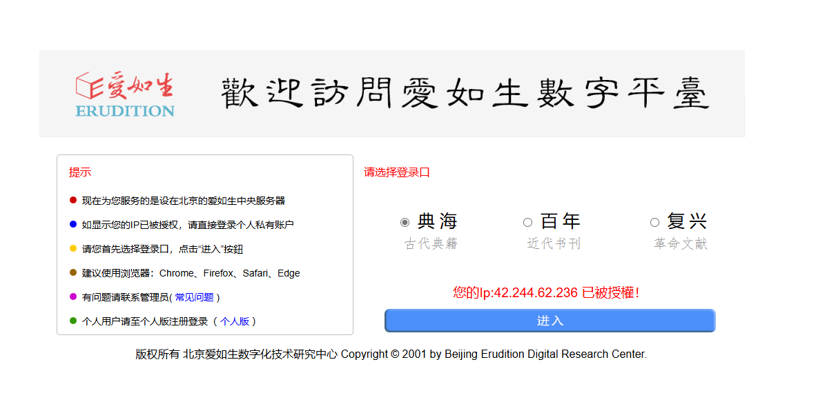Click the 版权所有 copyright footer text

(391, 354)
